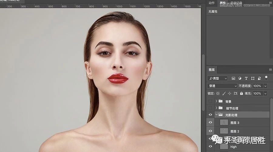273x152 pixels.
Task: Open the opacity 不透明度 dropdown arrow
Action: [x=265, y=86]
